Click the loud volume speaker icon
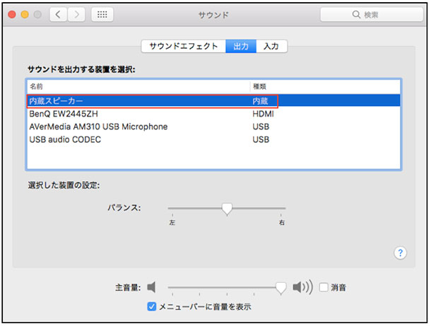Viewport: 431px width, 326px height. [x=302, y=288]
